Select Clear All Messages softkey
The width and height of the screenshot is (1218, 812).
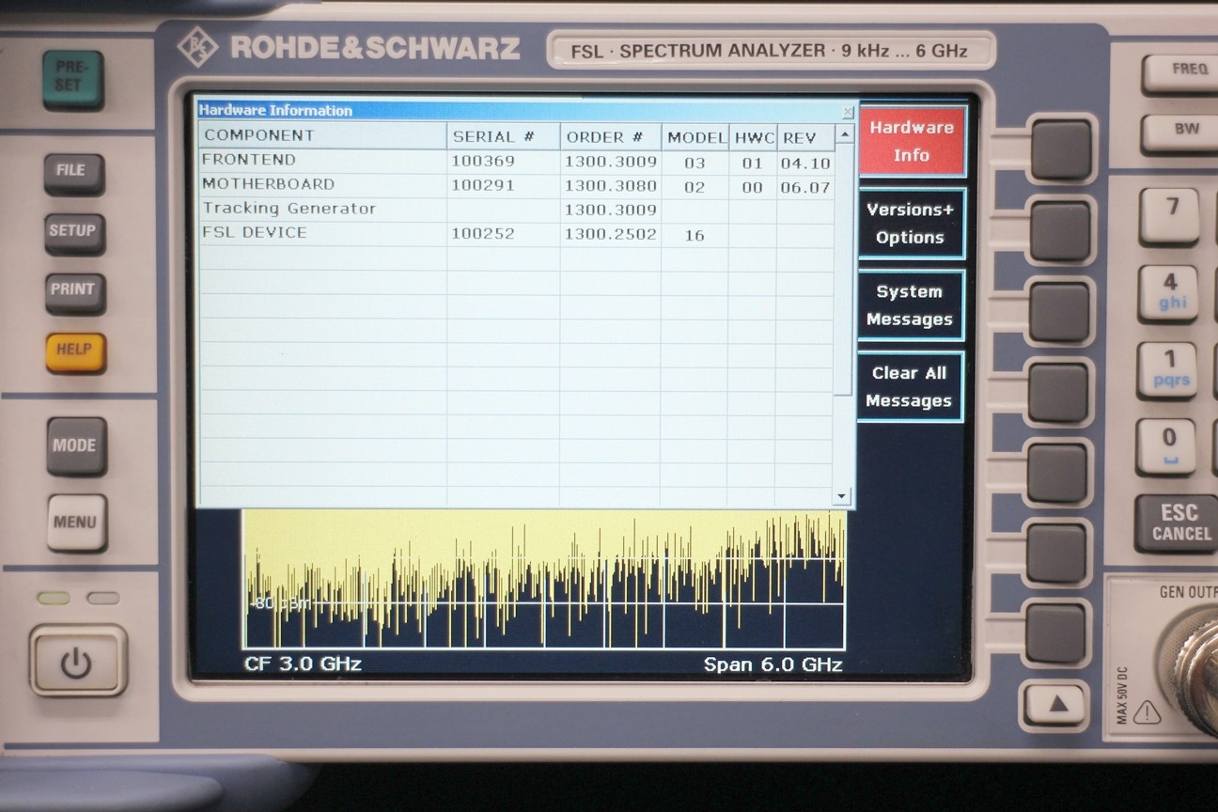[x=909, y=387]
